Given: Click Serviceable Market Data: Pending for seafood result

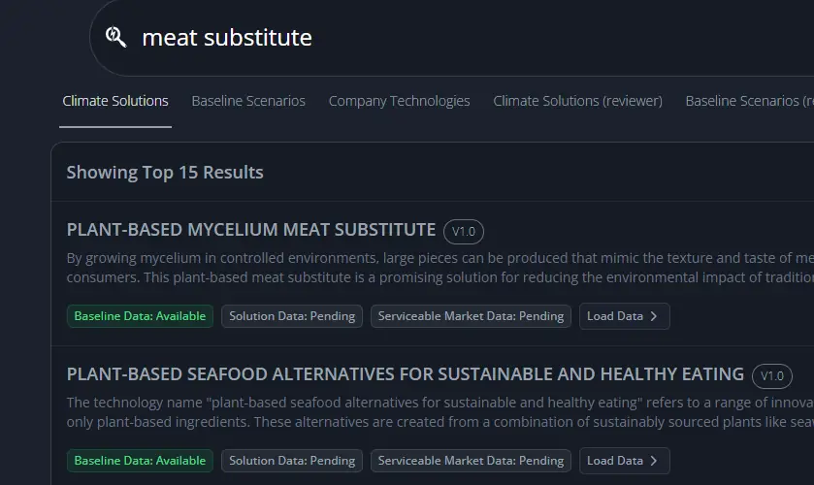Looking at the screenshot, I should point(471,461).
